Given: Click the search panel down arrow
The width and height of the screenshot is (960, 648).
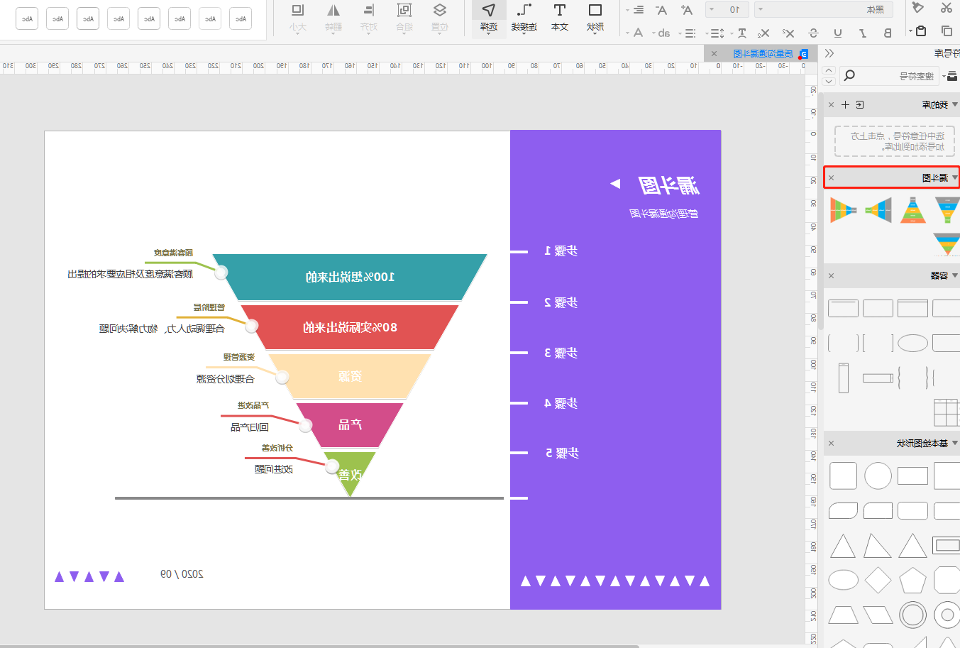Looking at the screenshot, I should coord(829,81).
